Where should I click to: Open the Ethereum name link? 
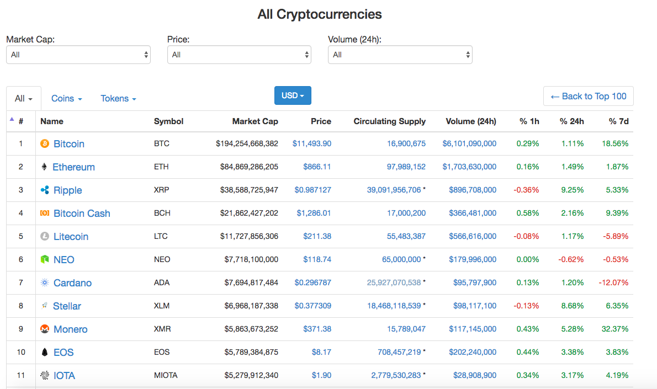point(74,167)
